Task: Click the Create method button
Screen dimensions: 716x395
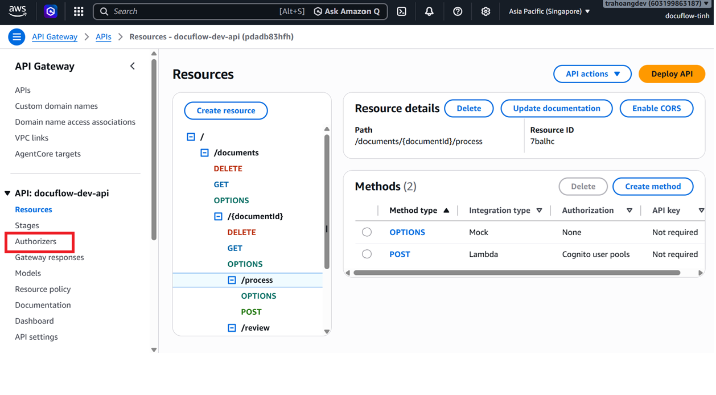Action: (x=653, y=186)
